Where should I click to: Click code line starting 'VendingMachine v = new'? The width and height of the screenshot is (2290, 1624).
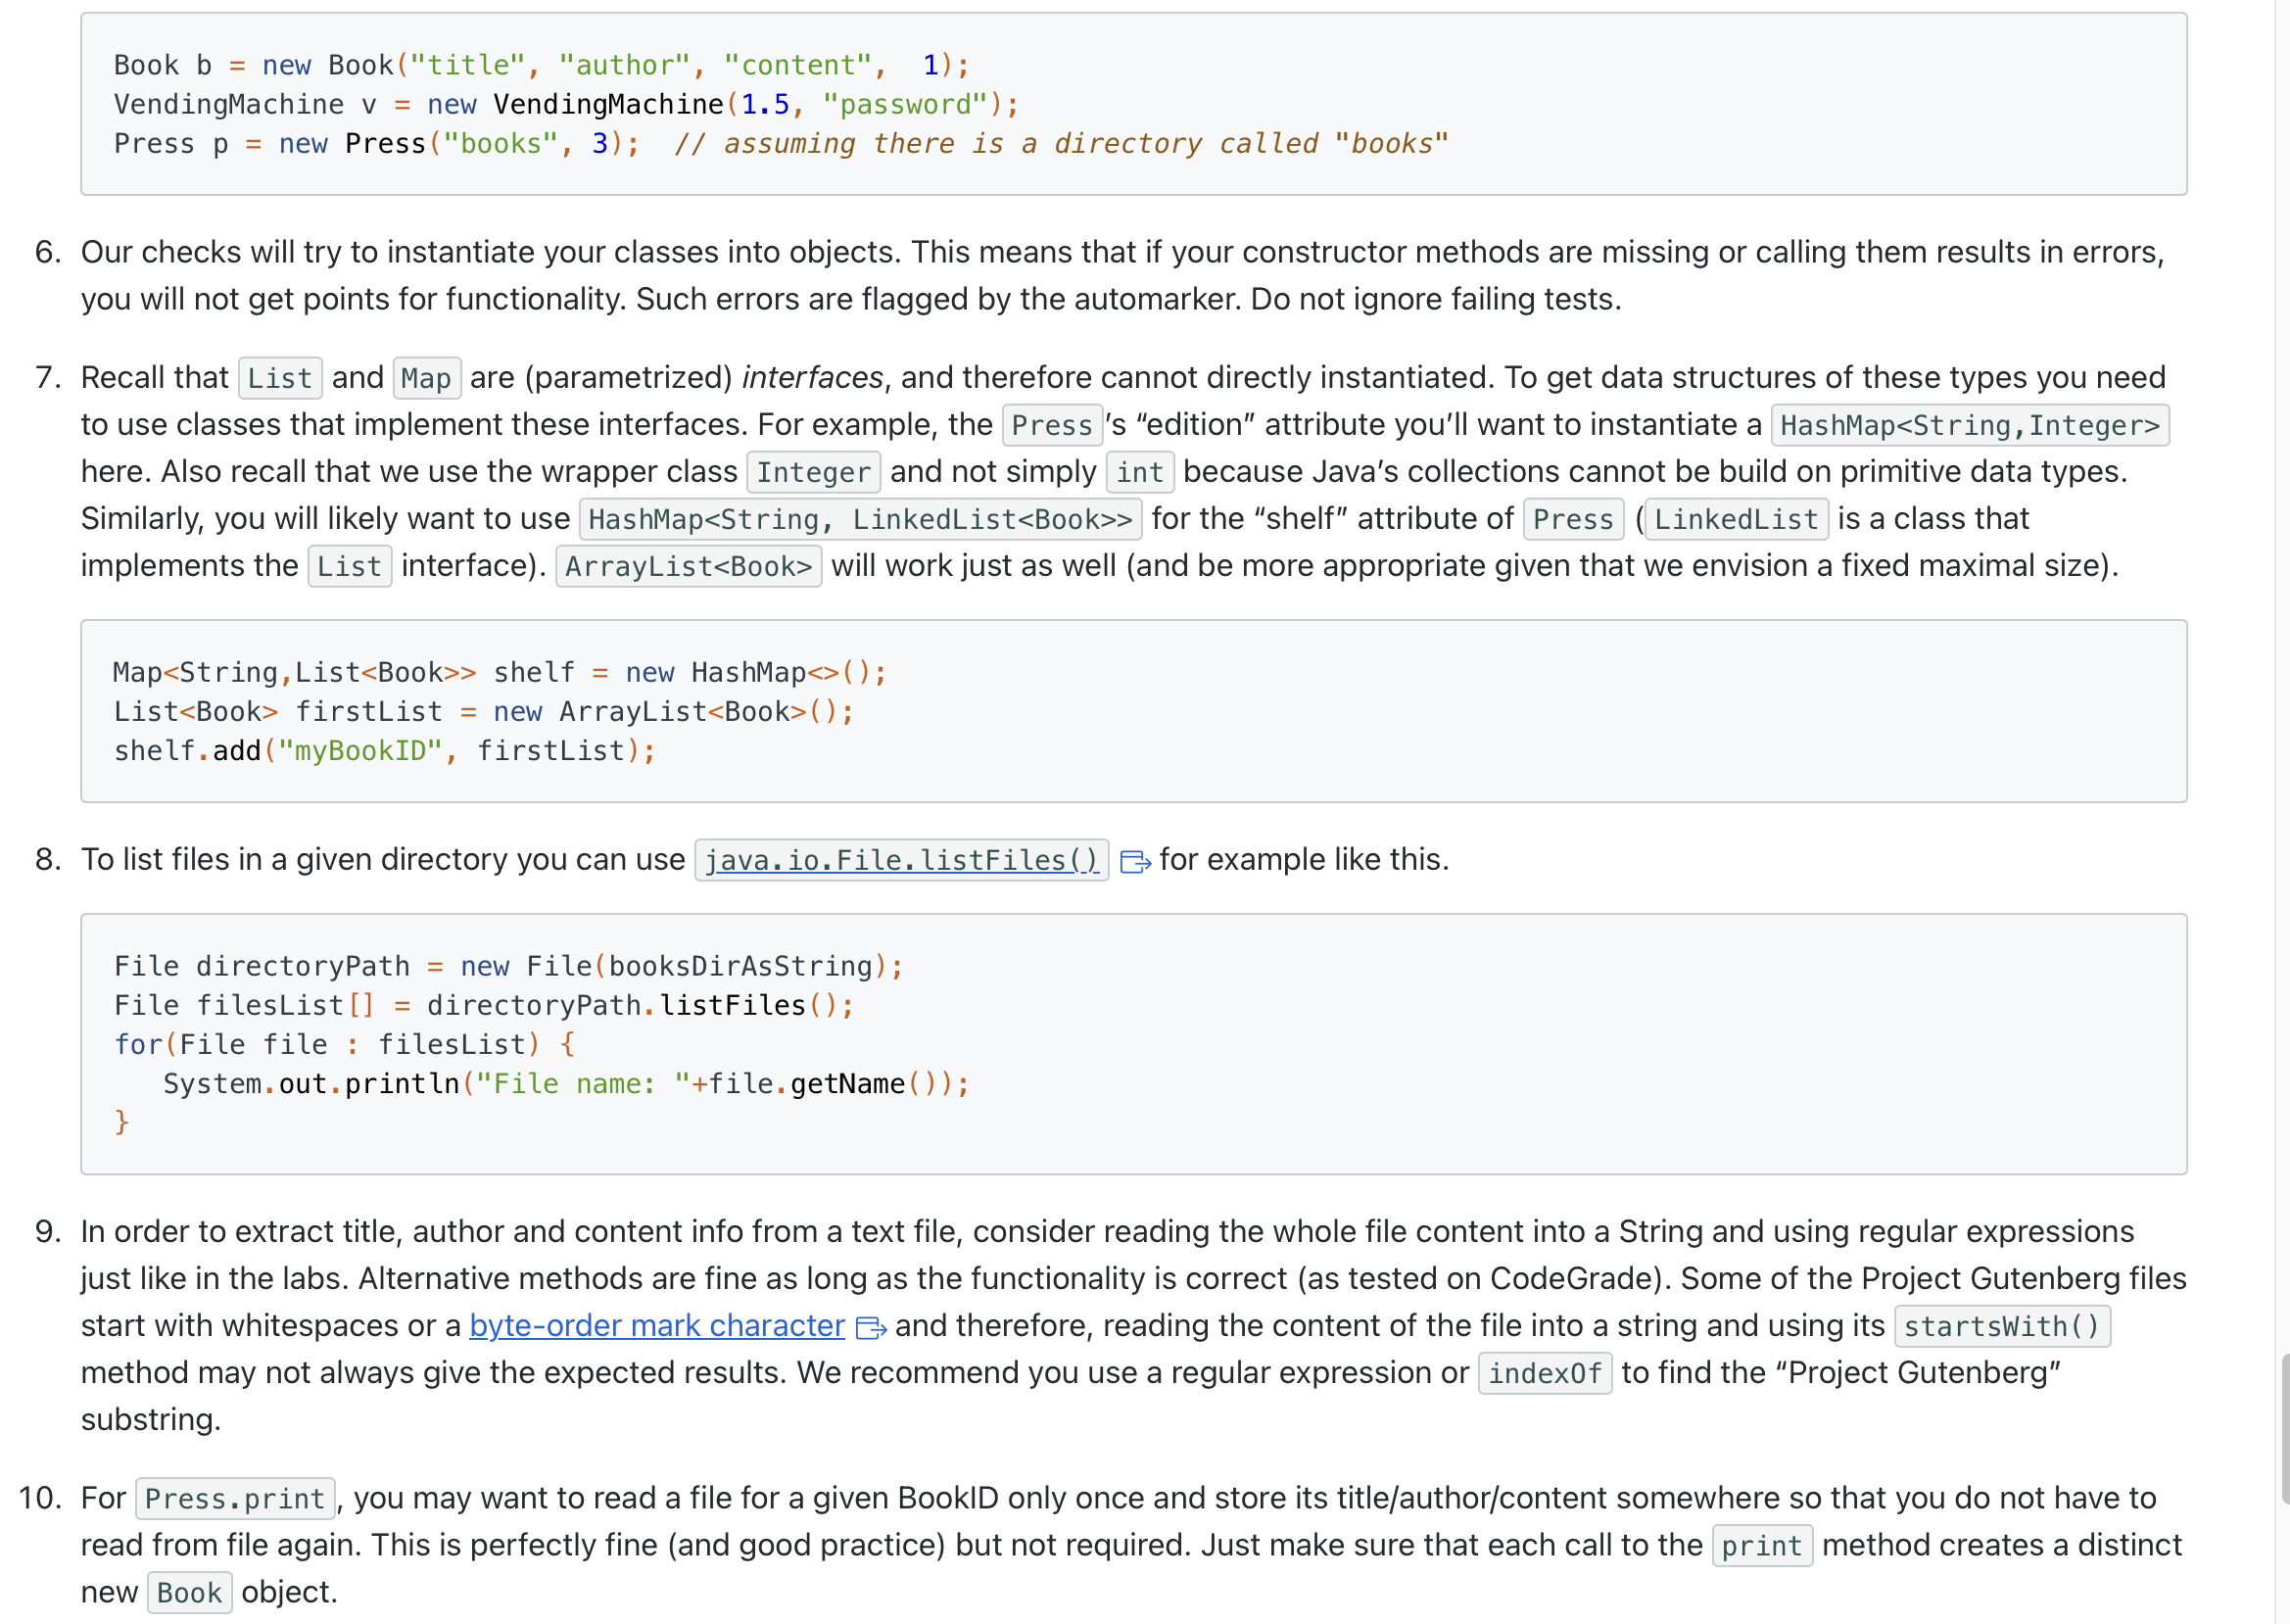[x=566, y=104]
